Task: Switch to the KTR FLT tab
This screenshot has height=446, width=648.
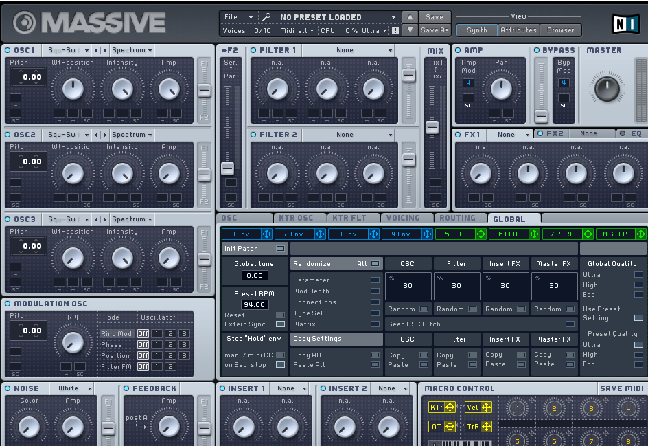Action: point(354,218)
